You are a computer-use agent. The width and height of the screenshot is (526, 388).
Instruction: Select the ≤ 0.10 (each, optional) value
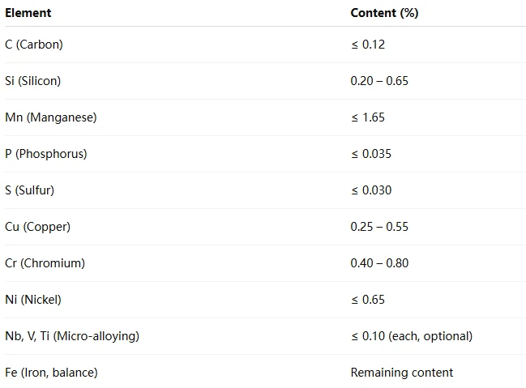pyautogui.click(x=412, y=336)
